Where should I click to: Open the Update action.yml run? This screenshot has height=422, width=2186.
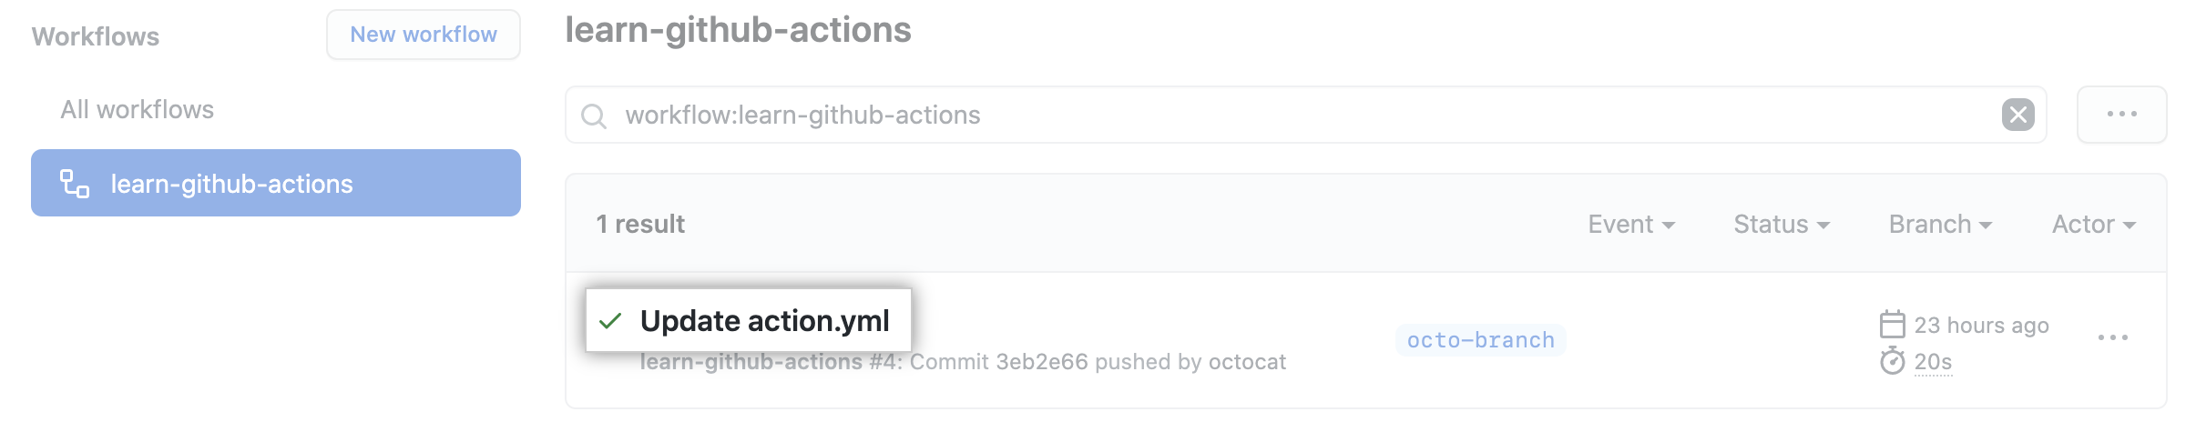(764, 321)
